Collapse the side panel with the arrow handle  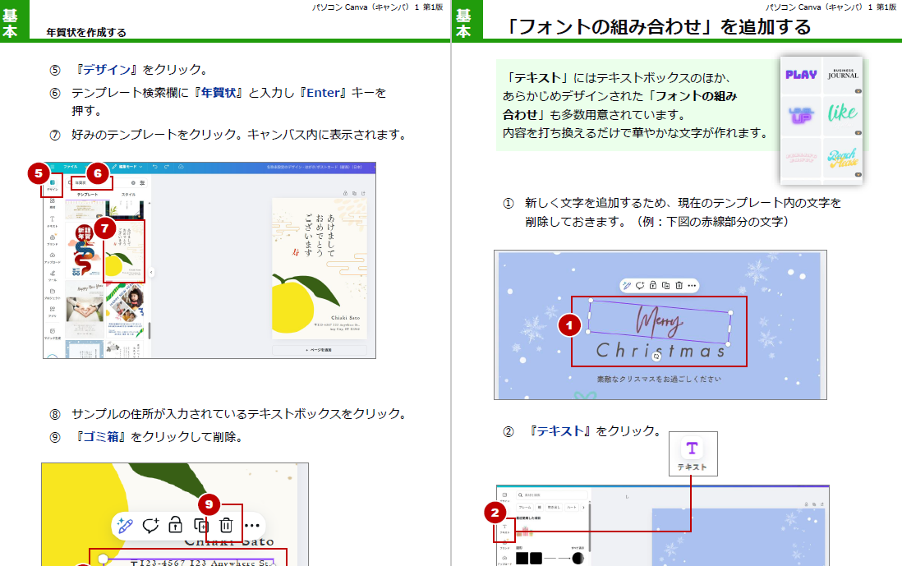pyautogui.click(x=151, y=272)
